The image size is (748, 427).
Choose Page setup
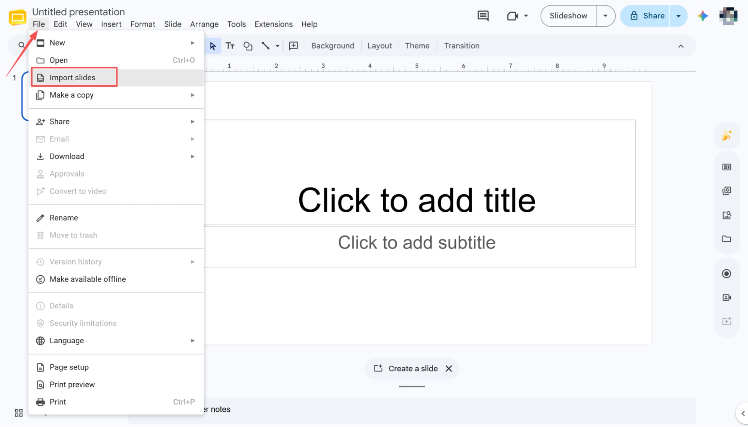point(116,367)
